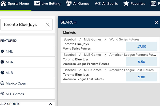
Task: Select the All Games navigation label
Action: tap(81, 3)
